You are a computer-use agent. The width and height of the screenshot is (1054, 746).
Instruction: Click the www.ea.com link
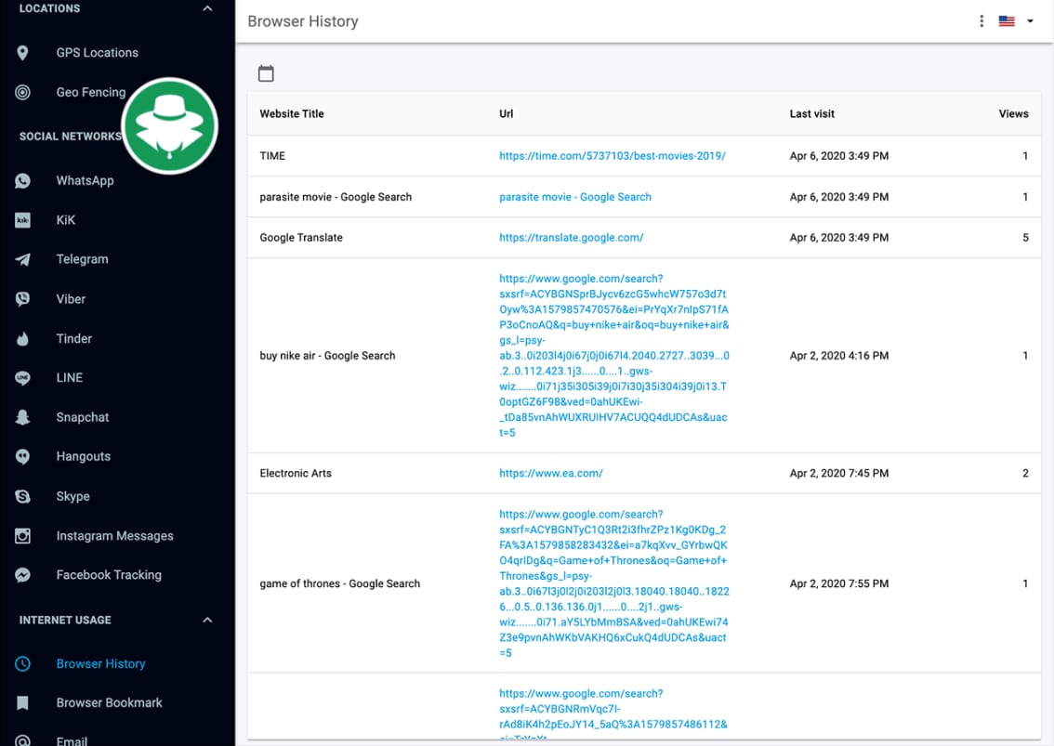(550, 473)
